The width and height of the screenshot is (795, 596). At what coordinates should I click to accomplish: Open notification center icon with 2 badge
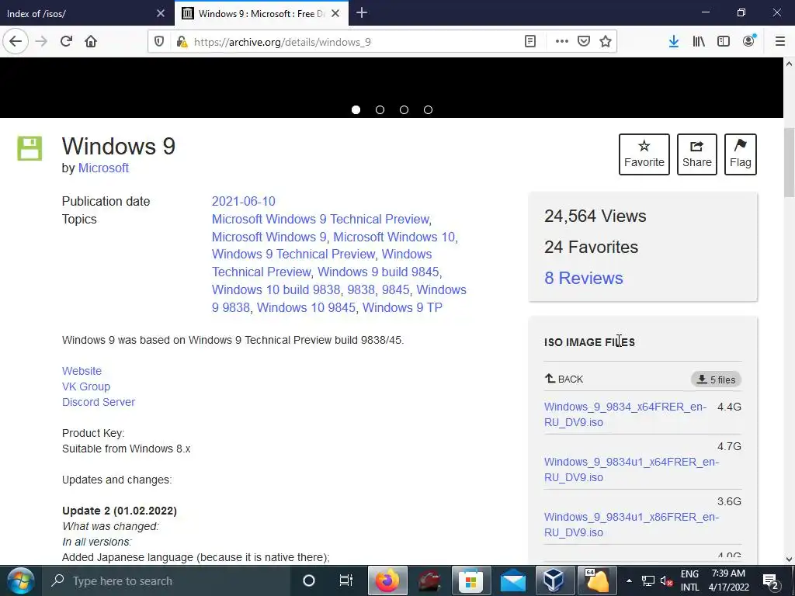771,581
